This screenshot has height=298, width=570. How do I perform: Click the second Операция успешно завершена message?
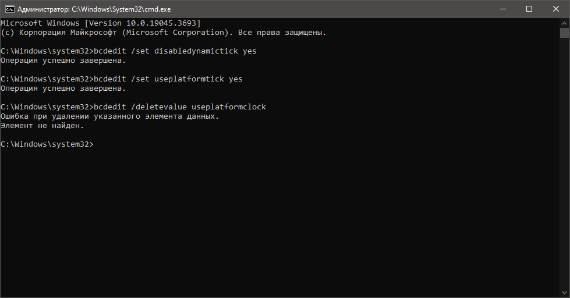click(x=63, y=88)
